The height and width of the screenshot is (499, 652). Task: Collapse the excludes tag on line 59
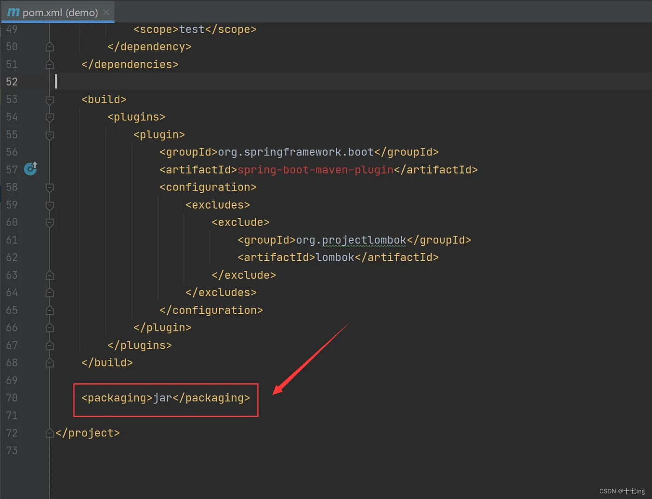click(50, 205)
